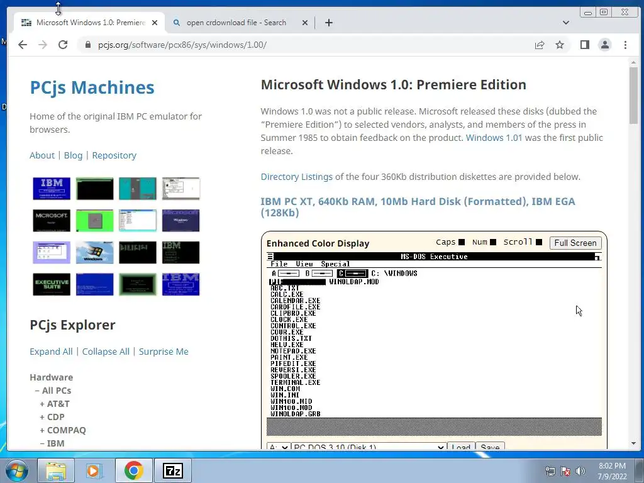Click the scrollbar down arrow
This screenshot has width=644, height=483.
click(633, 443)
